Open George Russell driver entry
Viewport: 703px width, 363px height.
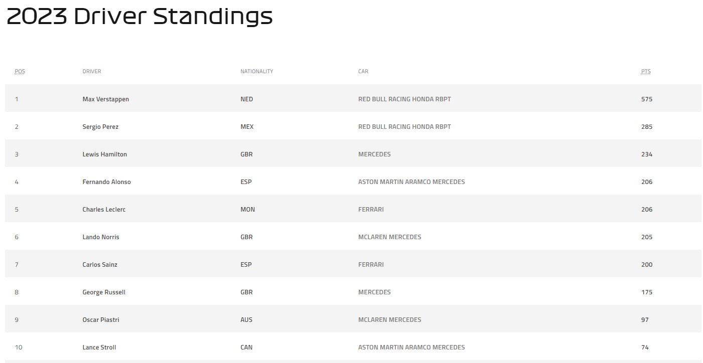point(104,292)
